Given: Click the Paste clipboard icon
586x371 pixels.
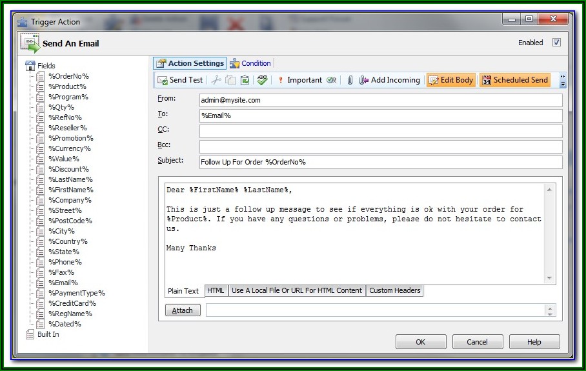Looking at the screenshot, I should (245, 80).
